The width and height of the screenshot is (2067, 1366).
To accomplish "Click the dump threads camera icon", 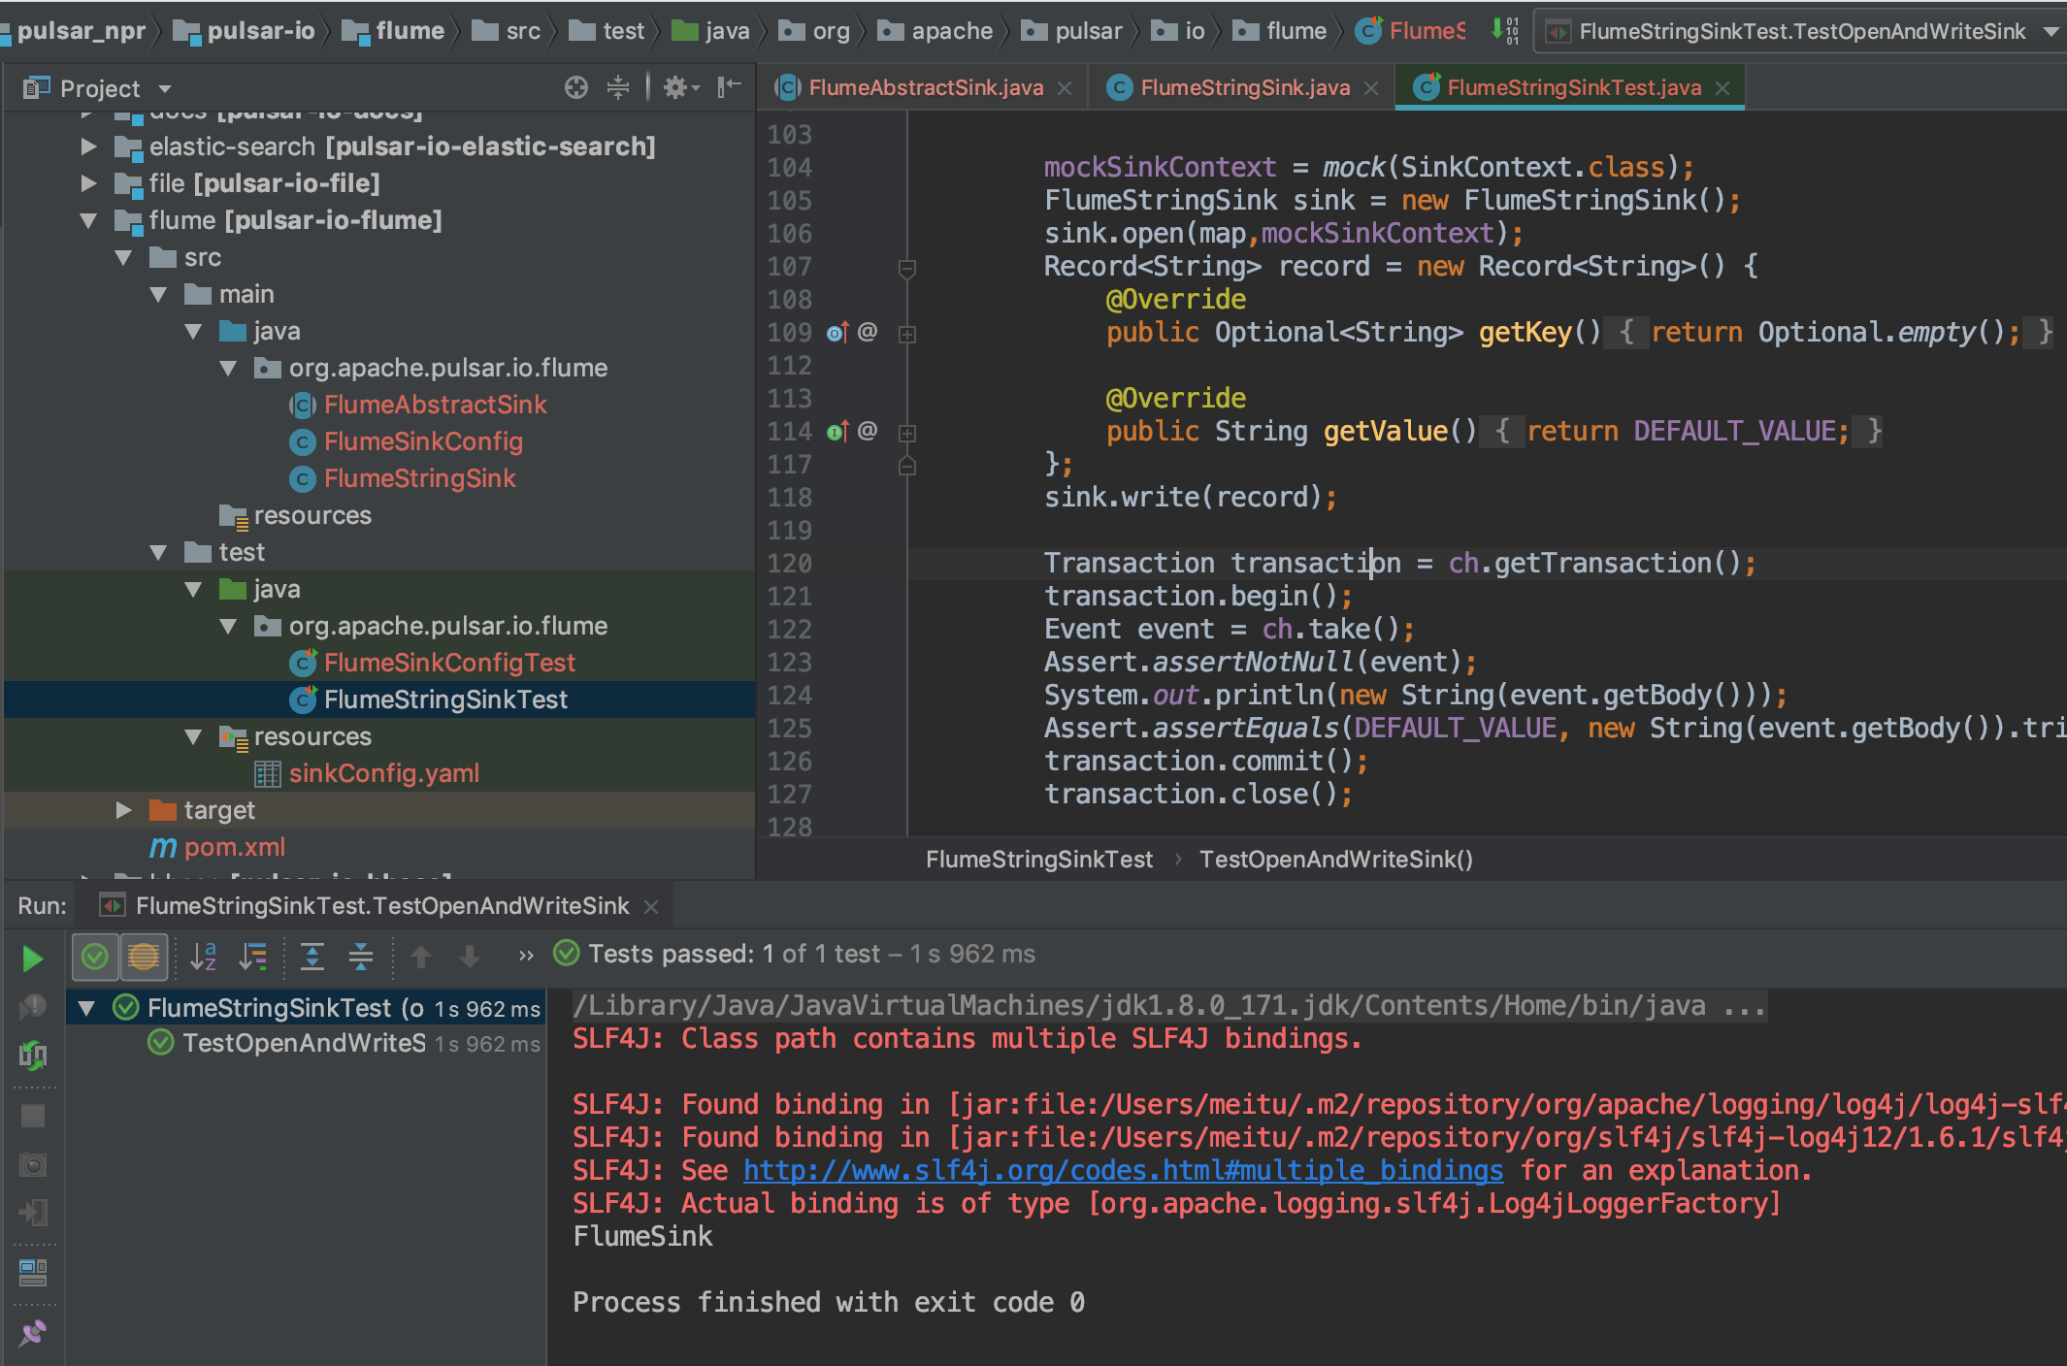I will pyautogui.click(x=33, y=1164).
